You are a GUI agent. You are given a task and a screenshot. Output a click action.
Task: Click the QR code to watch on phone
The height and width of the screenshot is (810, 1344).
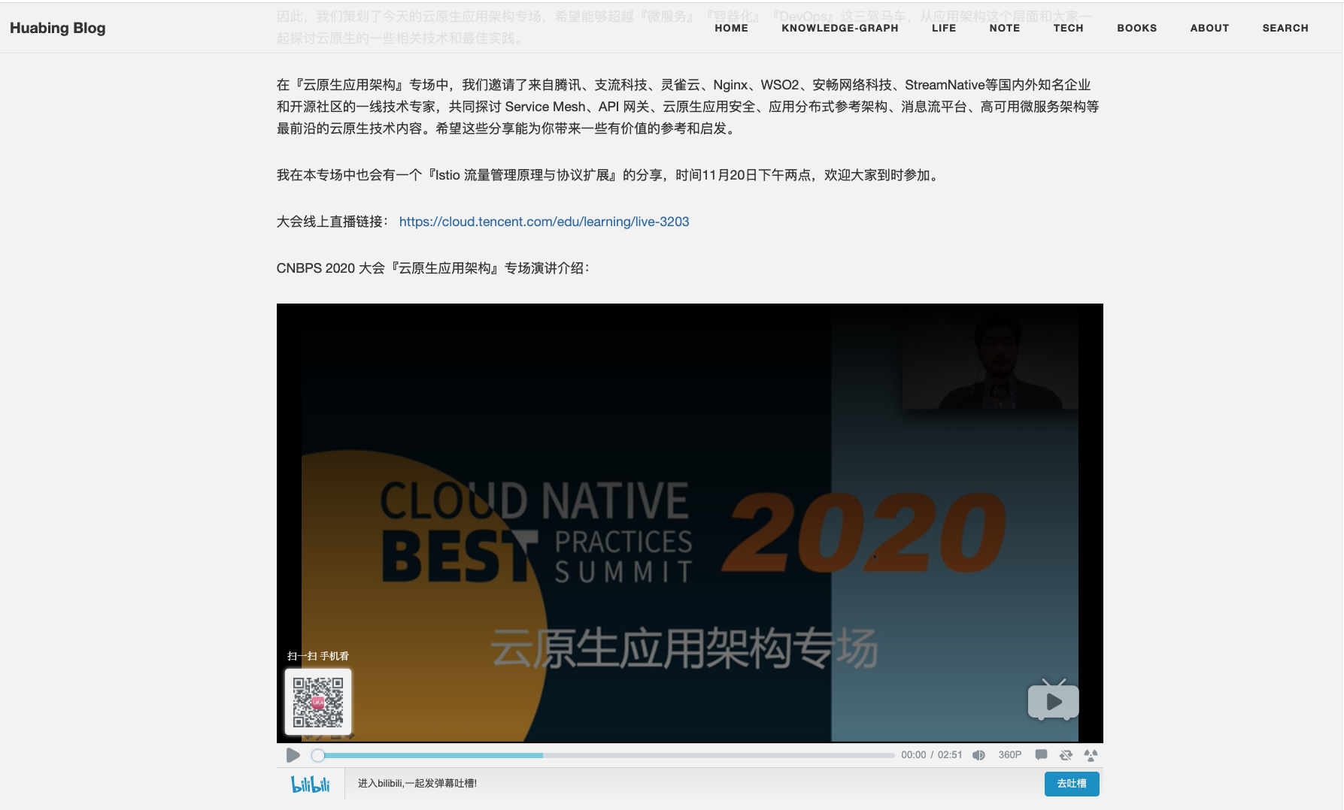click(x=317, y=701)
